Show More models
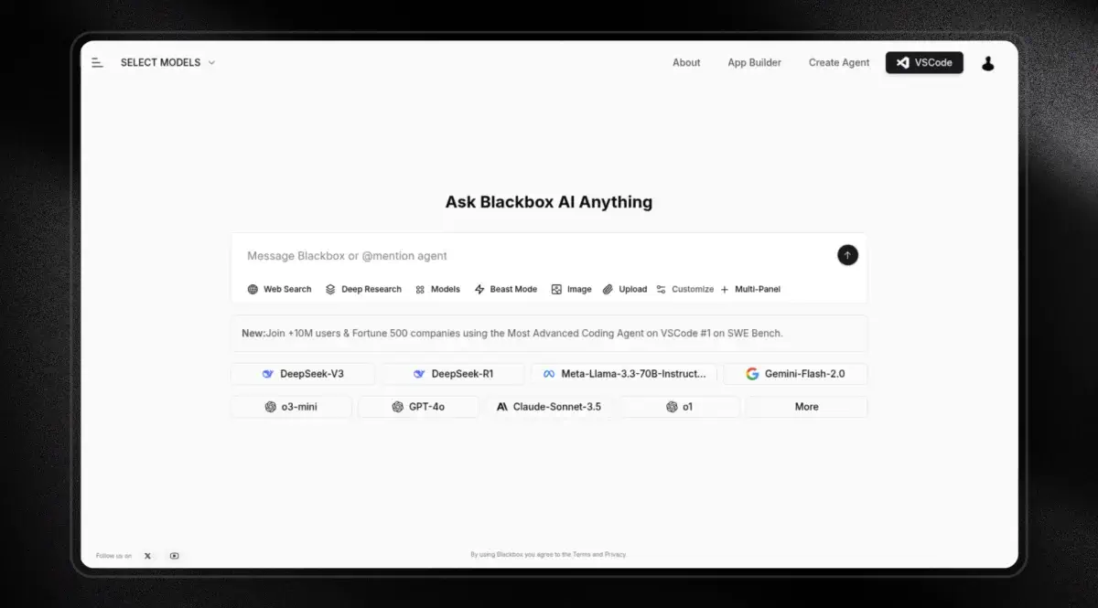Viewport: 1098px width, 608px height. pos(806,407)
